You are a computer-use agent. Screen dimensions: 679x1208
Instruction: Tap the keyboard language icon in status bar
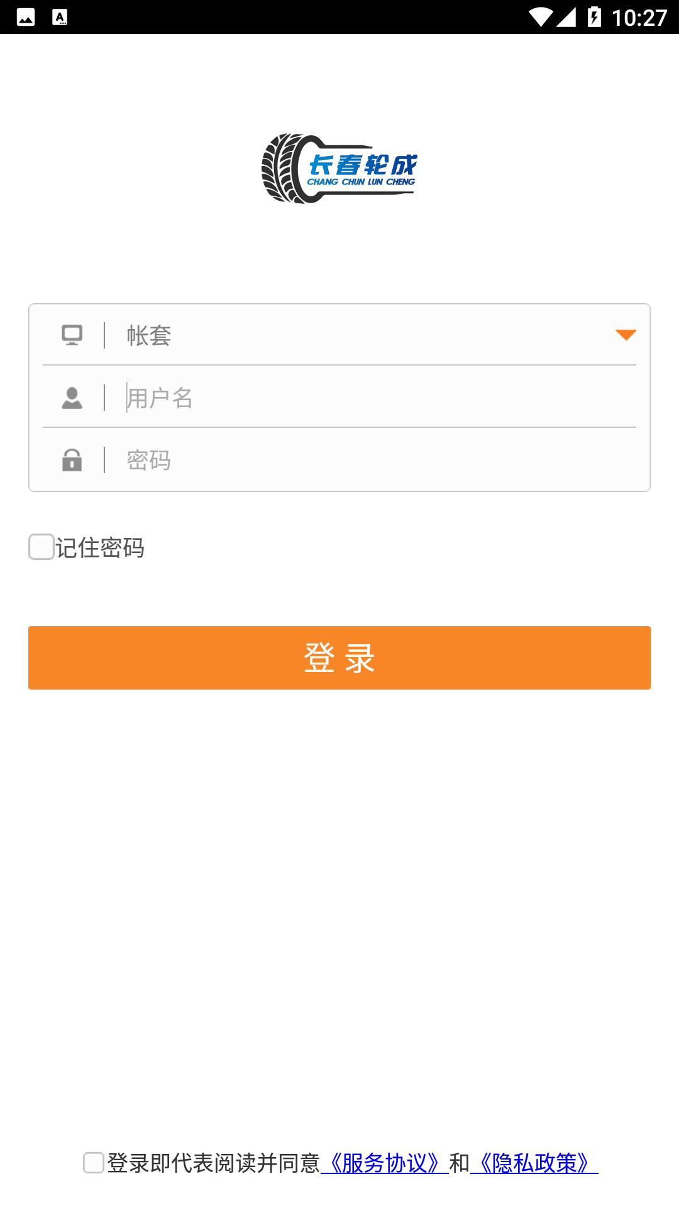(x=60, y=17)
